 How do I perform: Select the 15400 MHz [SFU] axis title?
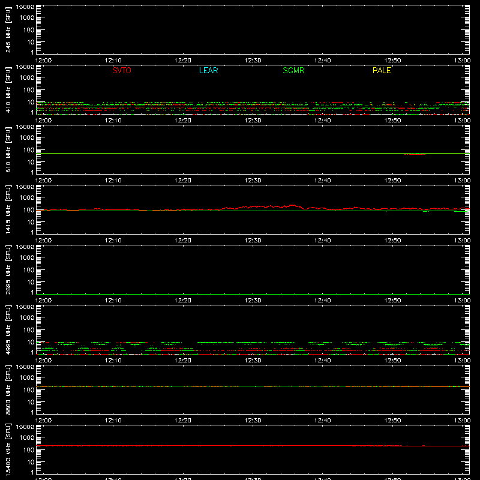pos(8,449)
